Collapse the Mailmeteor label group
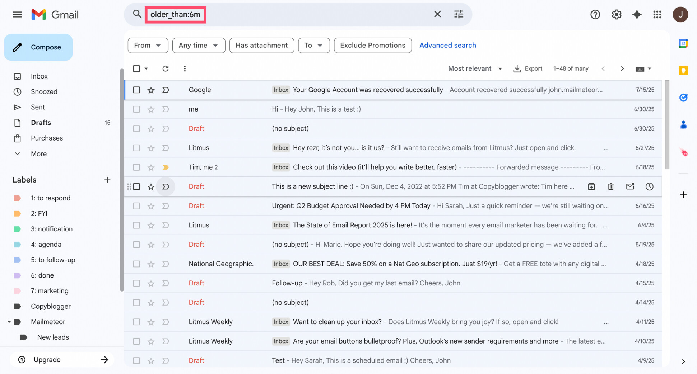Image resolution: width=697 pixels, height=374 pixels. click(10, 322)
